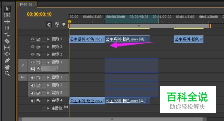The image size is (224, 121).
Task: Select the Rate Stretch tool
Action: pyautogui.click(x=7, y=34)
